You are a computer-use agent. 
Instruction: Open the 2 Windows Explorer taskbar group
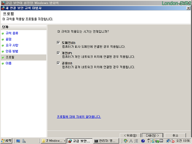(54, 141)
